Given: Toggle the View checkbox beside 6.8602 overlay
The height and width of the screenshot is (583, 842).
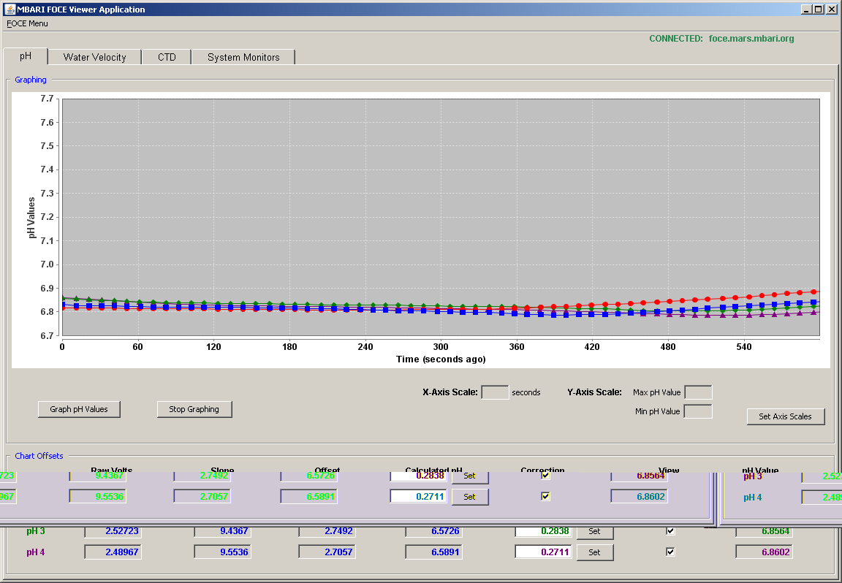Looking at the screenshot, I should pos(545,496).
